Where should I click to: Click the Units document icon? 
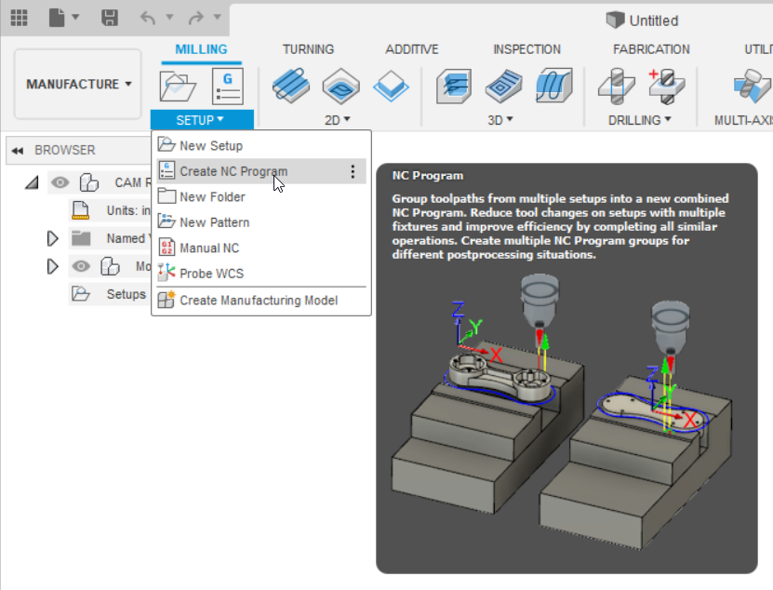[x=80, y=210]
